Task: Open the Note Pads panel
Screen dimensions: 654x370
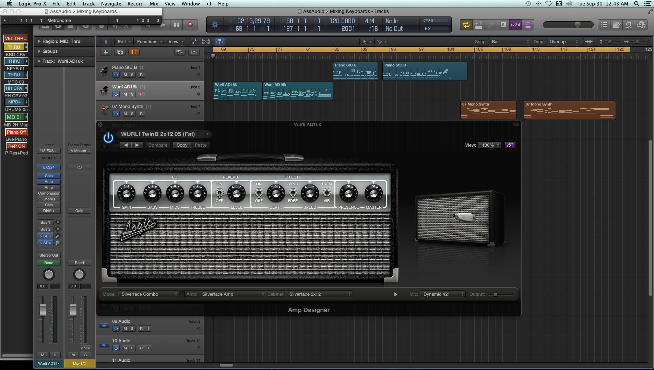Action: 617,25
